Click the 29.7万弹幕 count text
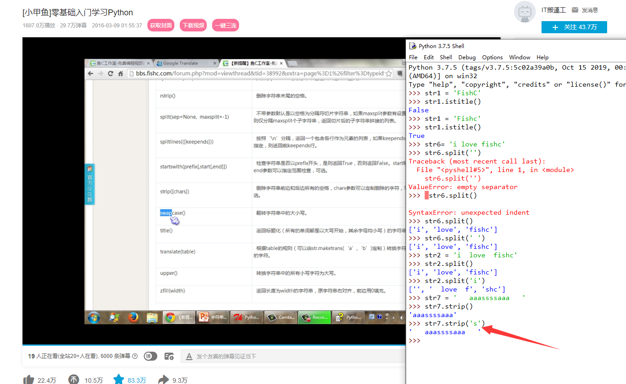626x384 pixels. pyautogui.click(x=74, y=26)
